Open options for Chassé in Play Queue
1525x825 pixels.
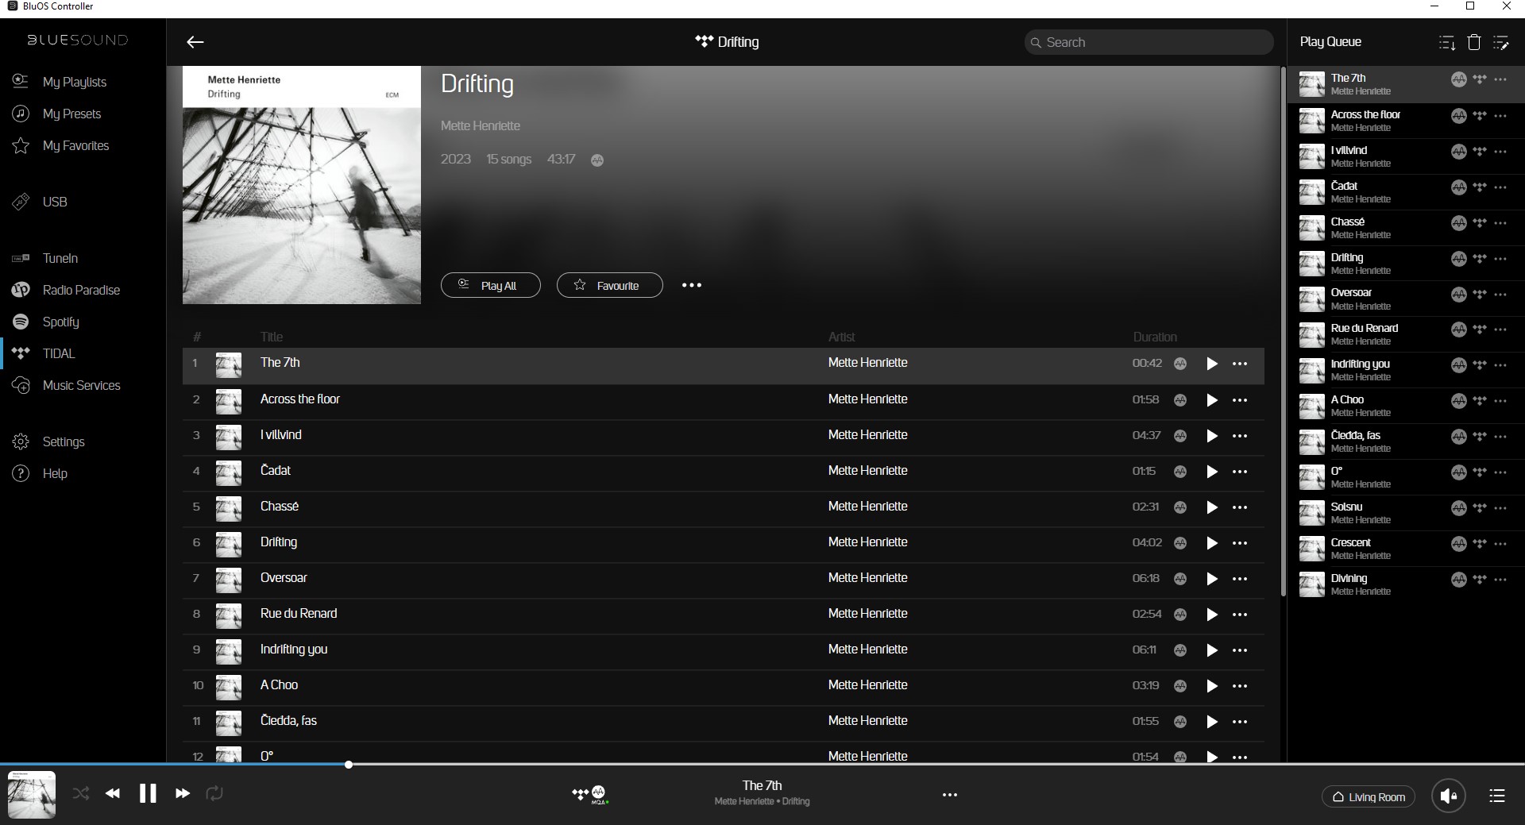[x=1500, y=222]
